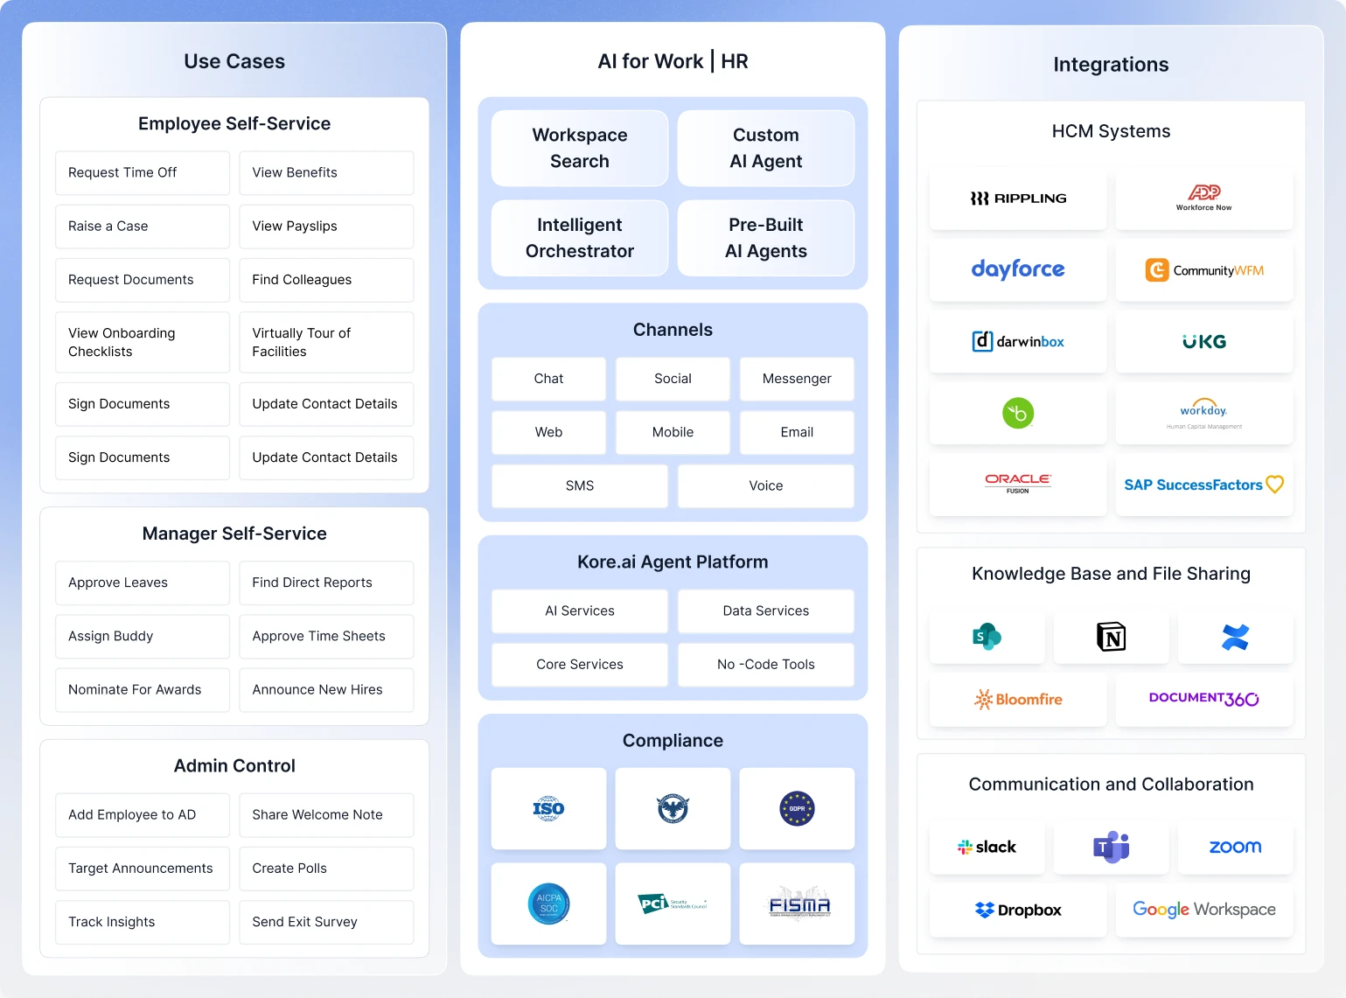Select the ADP Workforce Now logo

(x=1204, y=199)
